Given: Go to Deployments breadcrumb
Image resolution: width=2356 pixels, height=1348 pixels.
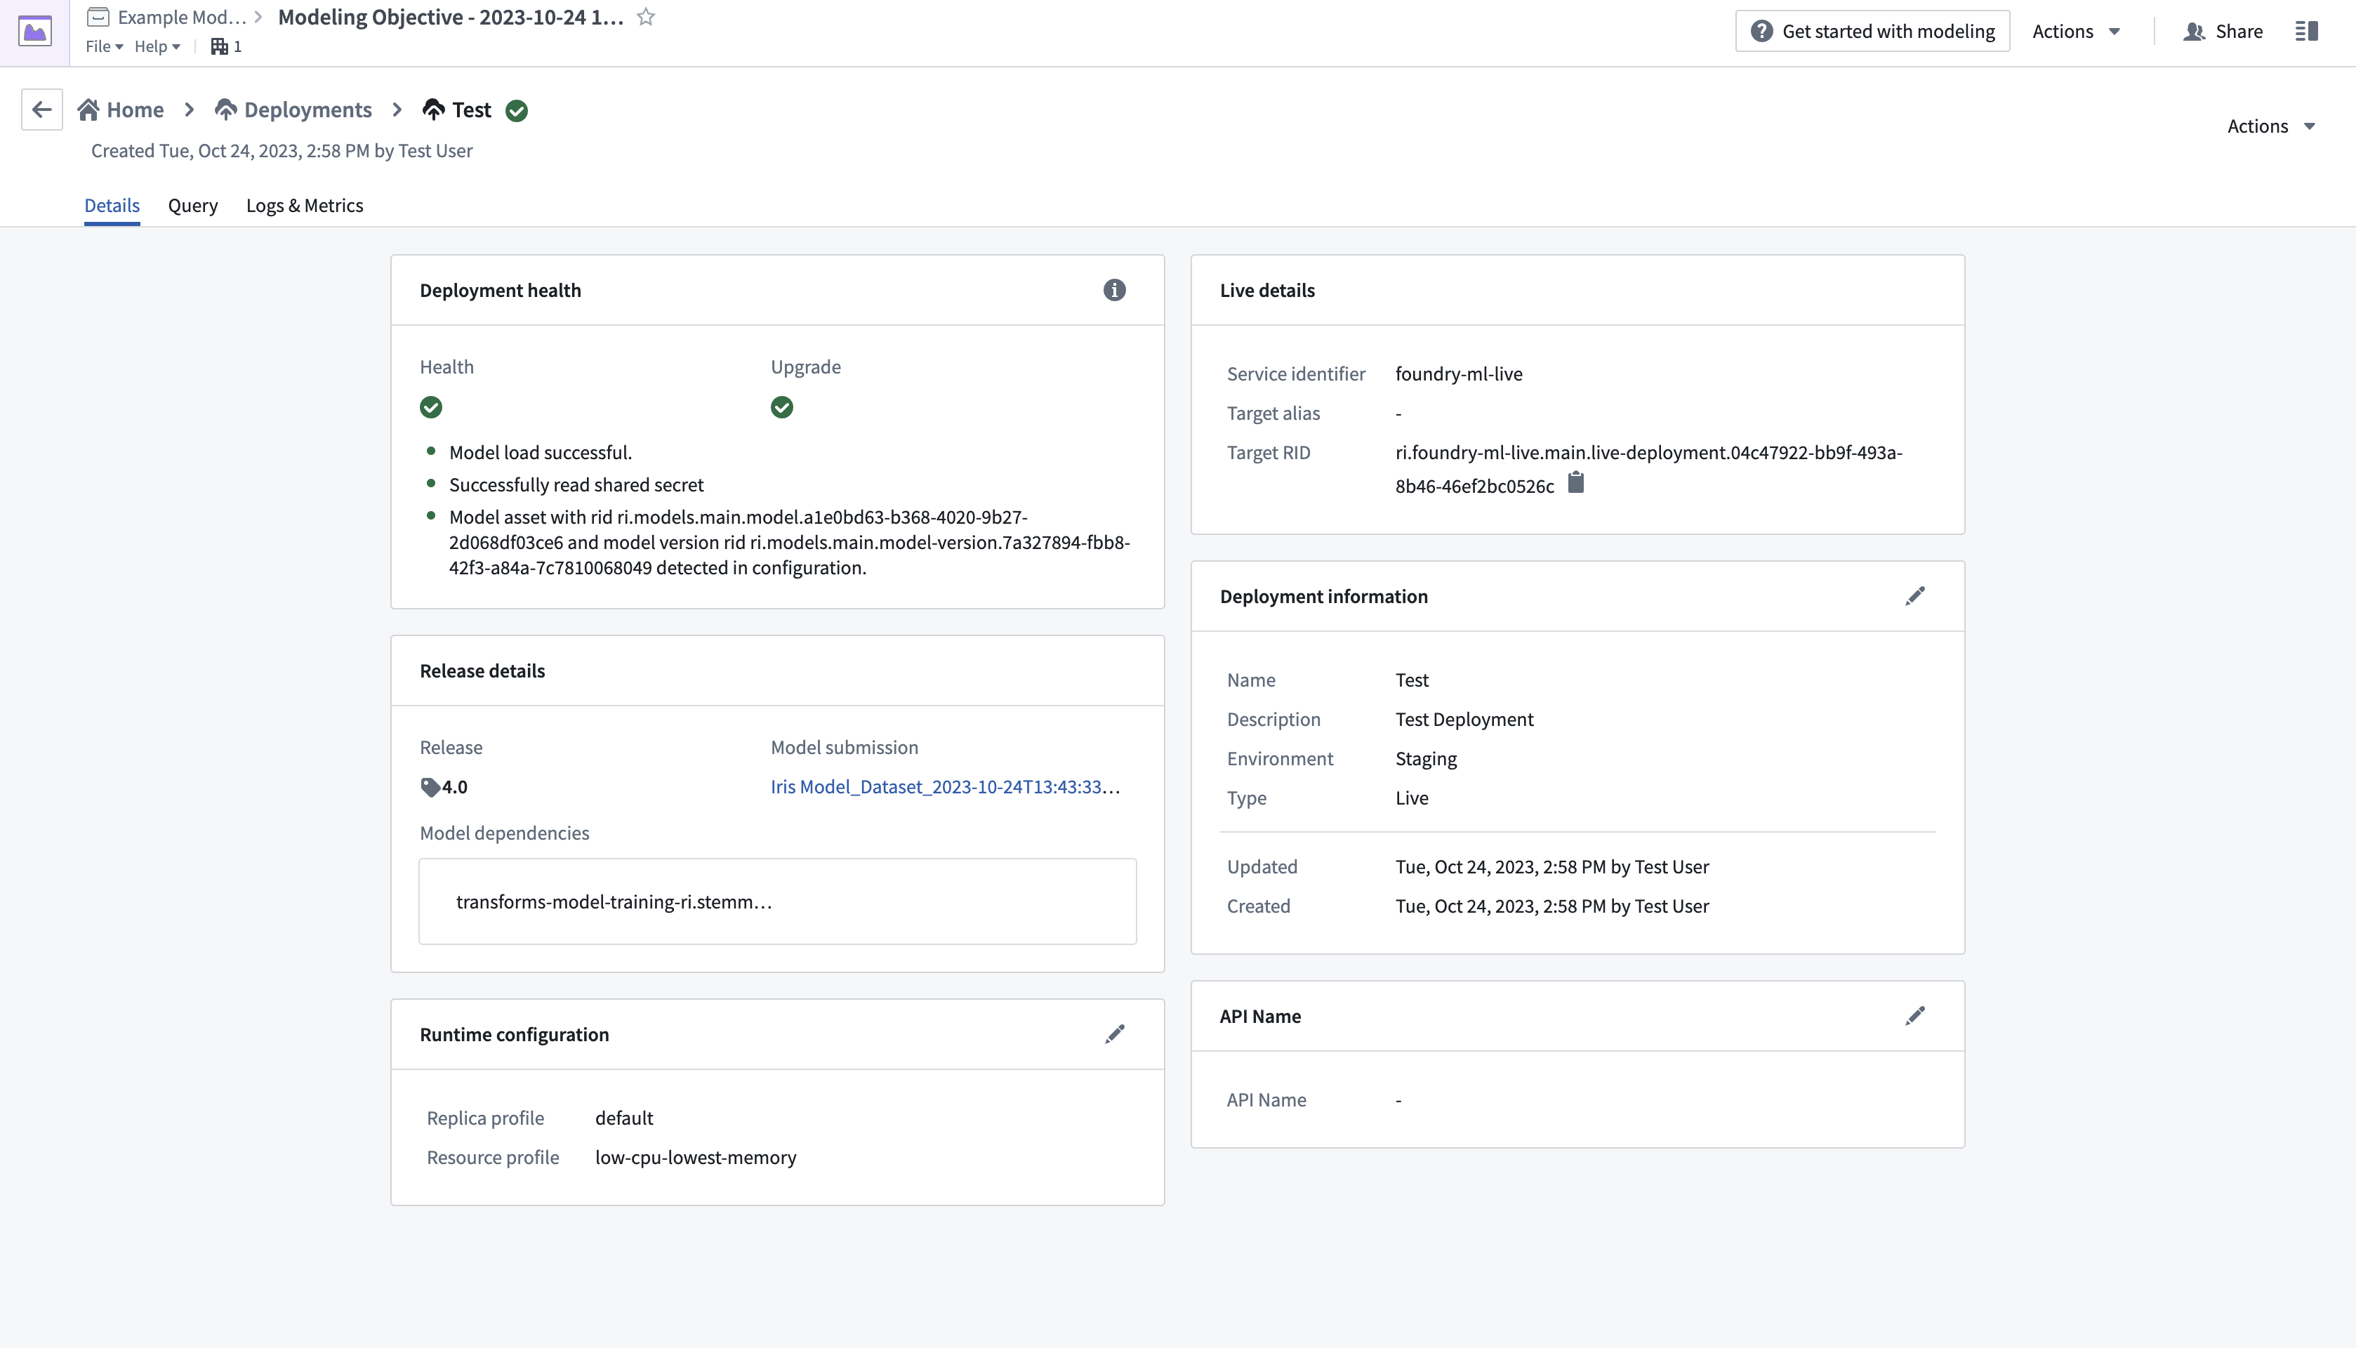Looking at the screenshot, I should [293, 110].
